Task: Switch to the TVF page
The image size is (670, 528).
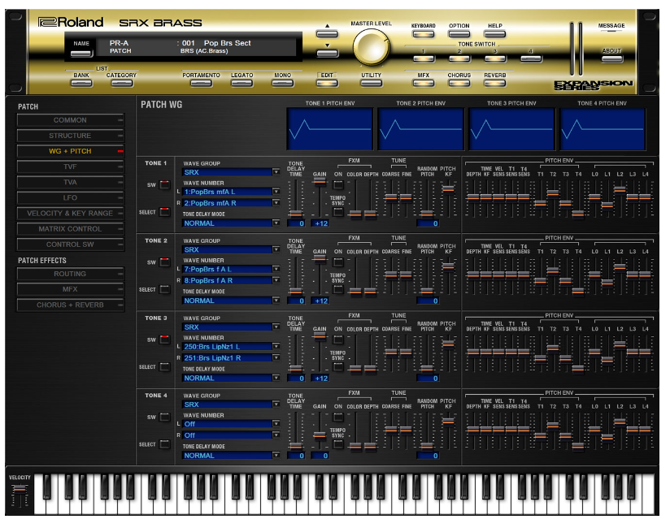Action: pyautogui.click(x=71, y=167)
